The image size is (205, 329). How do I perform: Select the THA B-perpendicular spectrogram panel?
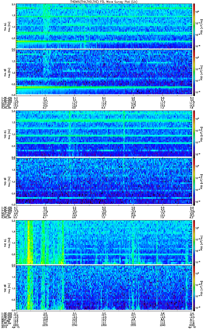coord(103,26)
